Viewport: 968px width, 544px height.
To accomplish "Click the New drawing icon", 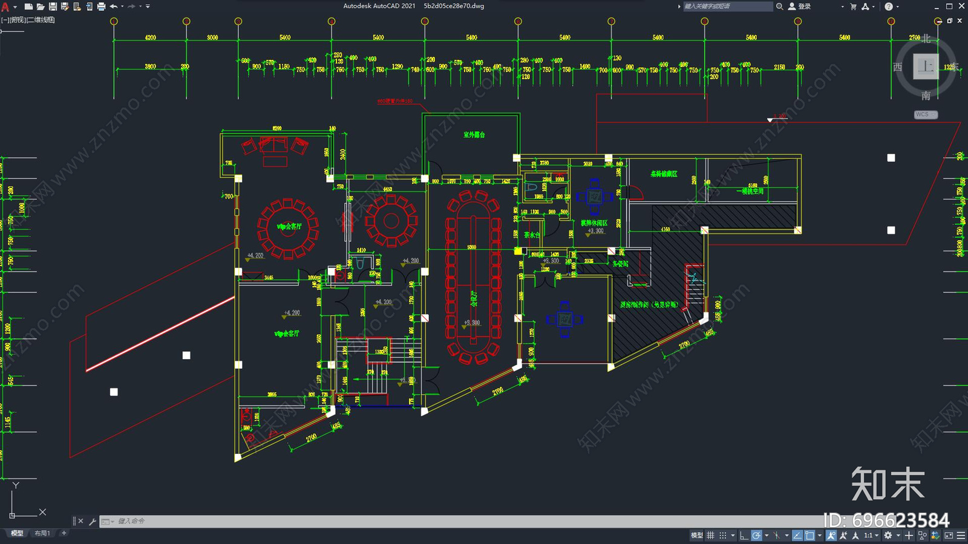I will (28, 7).
